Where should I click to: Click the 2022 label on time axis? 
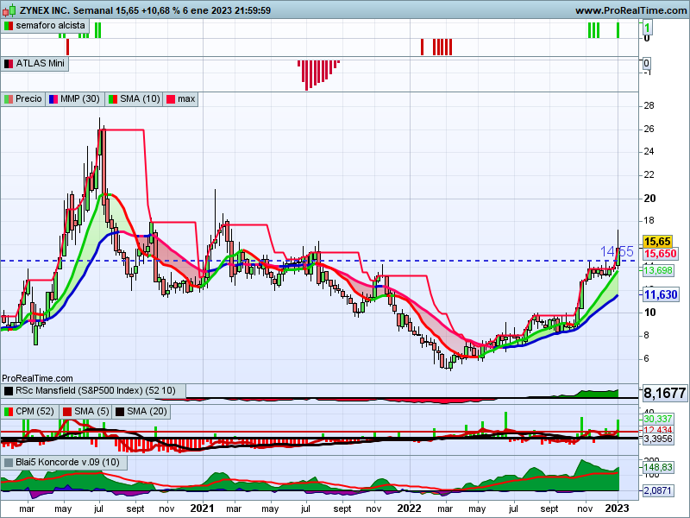point(409,509)
